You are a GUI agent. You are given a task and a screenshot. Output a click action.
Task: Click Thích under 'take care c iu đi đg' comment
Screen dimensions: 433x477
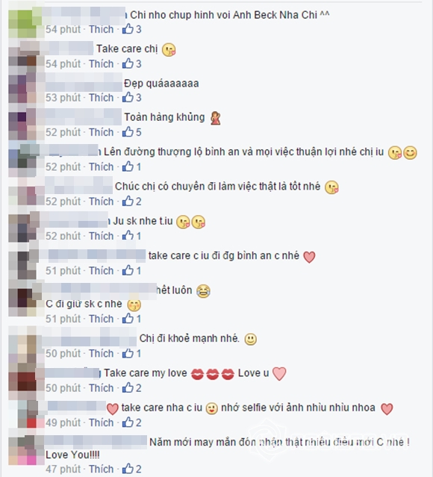101,270
